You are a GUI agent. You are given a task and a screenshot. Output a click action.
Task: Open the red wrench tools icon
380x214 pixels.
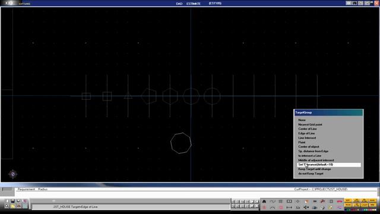[322, 202]
